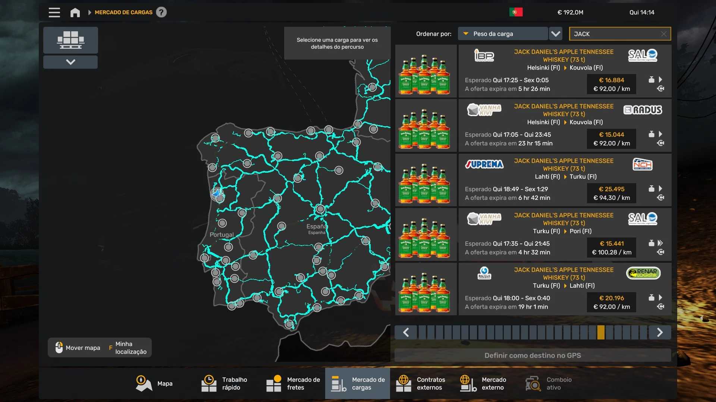Screen dimensions: 716x402
Task: Go to the home screen icon
Action: pyautogui.click(x=75, y=12)
